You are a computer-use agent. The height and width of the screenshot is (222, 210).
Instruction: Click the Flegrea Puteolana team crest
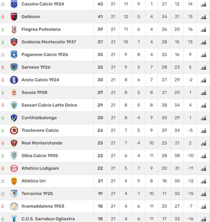pyautogui.click(x=14, y=29)
